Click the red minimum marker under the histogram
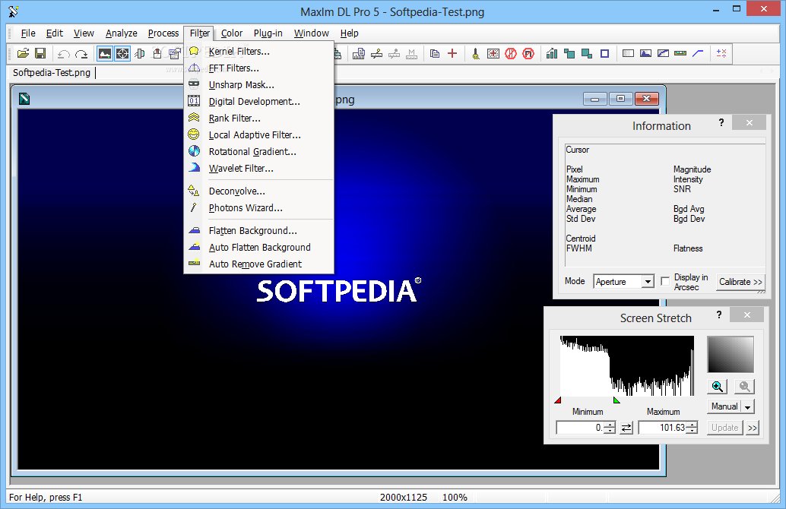This screenshot has width=786, height=509. [558, 400]
